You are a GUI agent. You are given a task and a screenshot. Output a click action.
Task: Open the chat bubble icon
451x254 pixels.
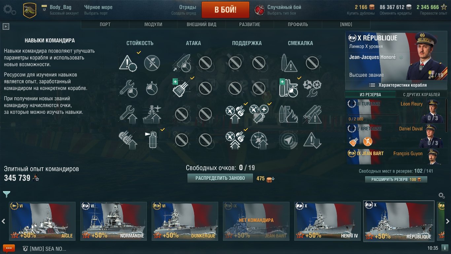(x=9, y=248)
